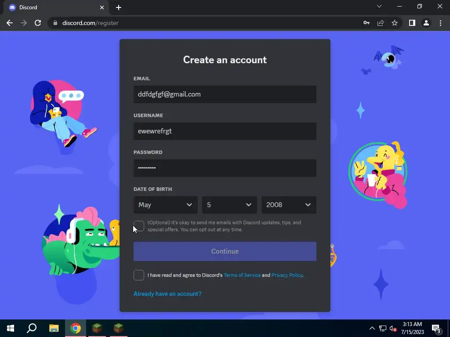Select the Discord browser tab

point(56,7)
